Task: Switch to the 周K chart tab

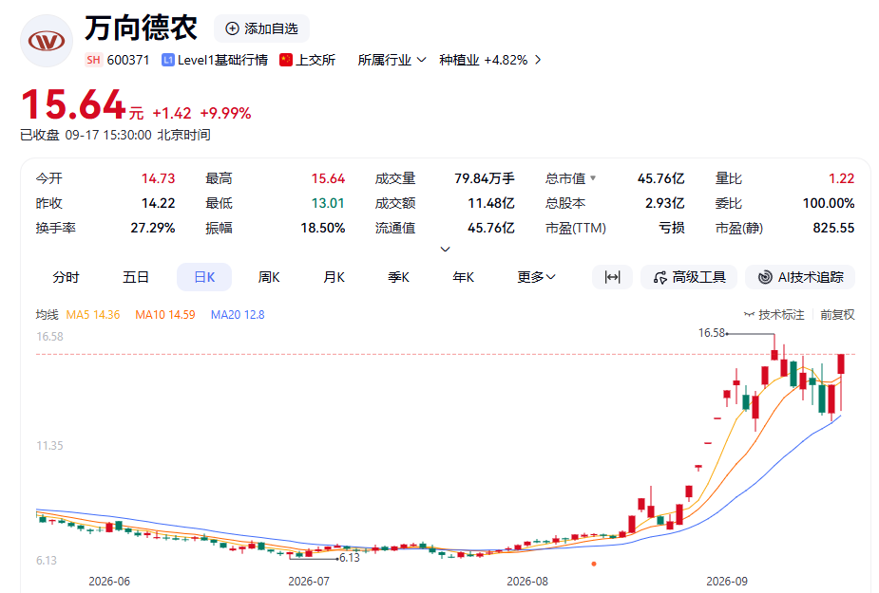Action: [x=269, y=277]
